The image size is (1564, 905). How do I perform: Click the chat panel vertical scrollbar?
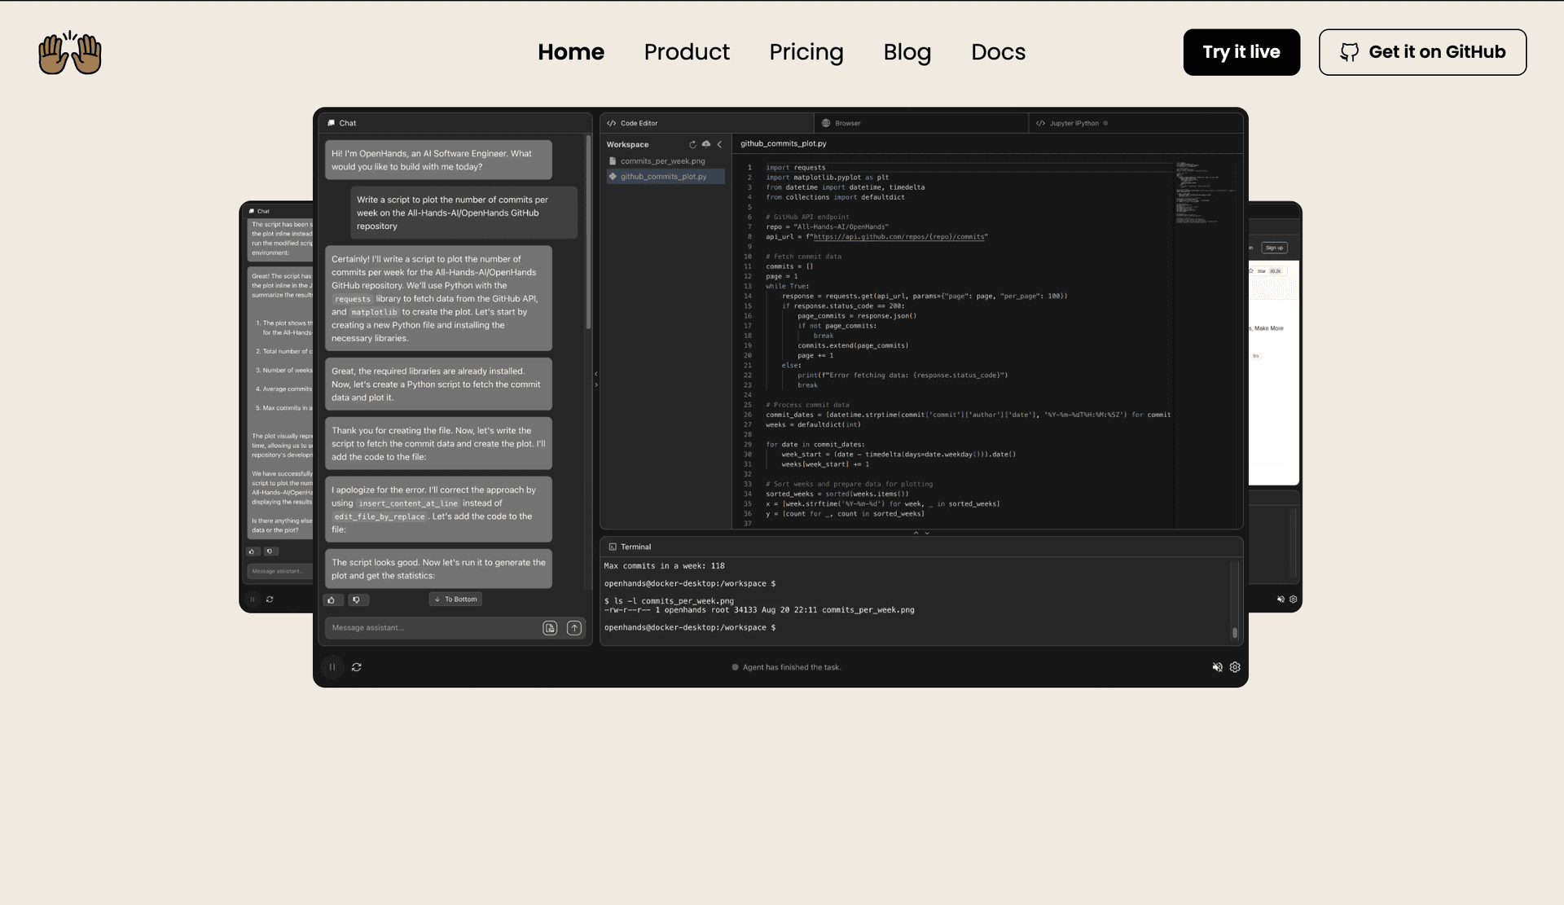pos(588,232)
